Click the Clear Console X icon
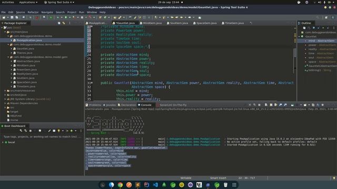The width and height of the screenshot is (337, 189). coord(250,105)
